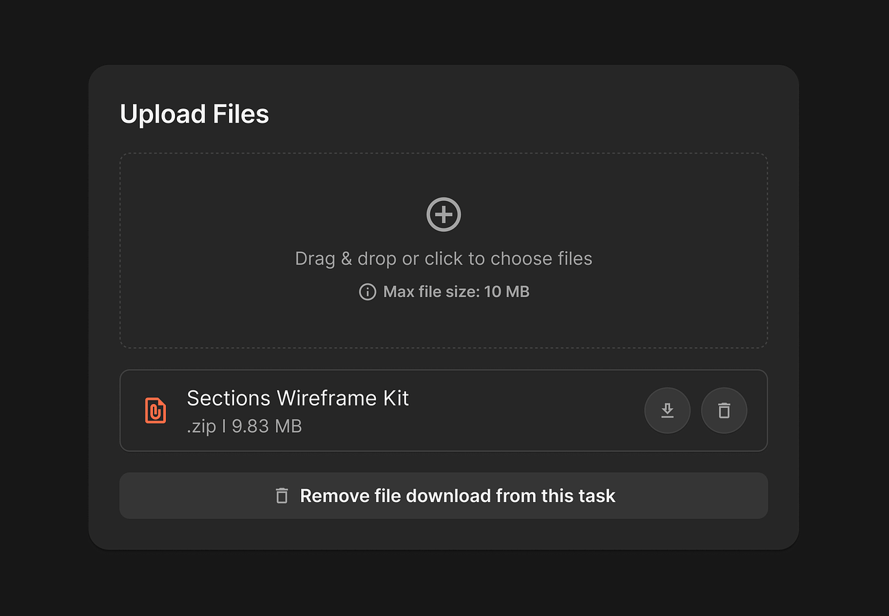This screenshot has width=889, height=616.
Task: Click the orange paperclip attachment icon
Action: (156, 410)
